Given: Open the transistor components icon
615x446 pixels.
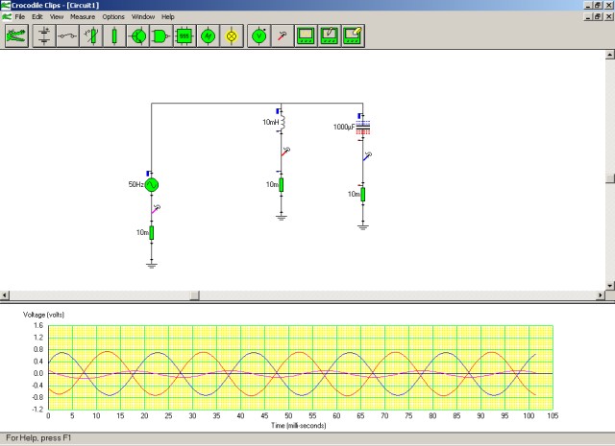Looking at the screenshot, I should [x=138, y=36].
